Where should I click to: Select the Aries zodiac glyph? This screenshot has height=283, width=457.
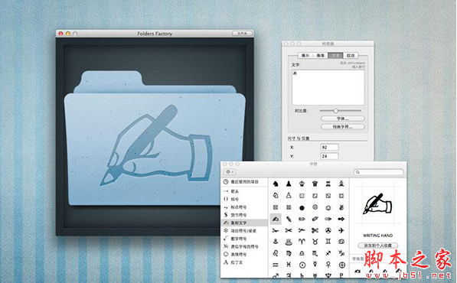302,242
